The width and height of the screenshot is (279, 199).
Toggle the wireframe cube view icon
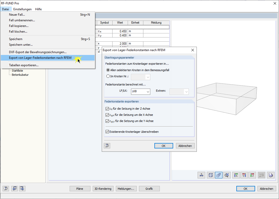(x=210, y=175)
